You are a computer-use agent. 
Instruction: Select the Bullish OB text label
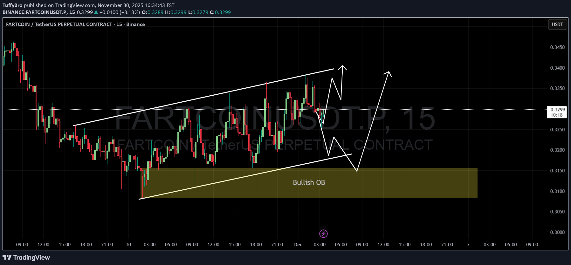click(x=309, y=182)
